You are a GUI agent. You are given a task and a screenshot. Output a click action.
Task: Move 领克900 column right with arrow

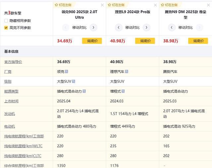93,27
